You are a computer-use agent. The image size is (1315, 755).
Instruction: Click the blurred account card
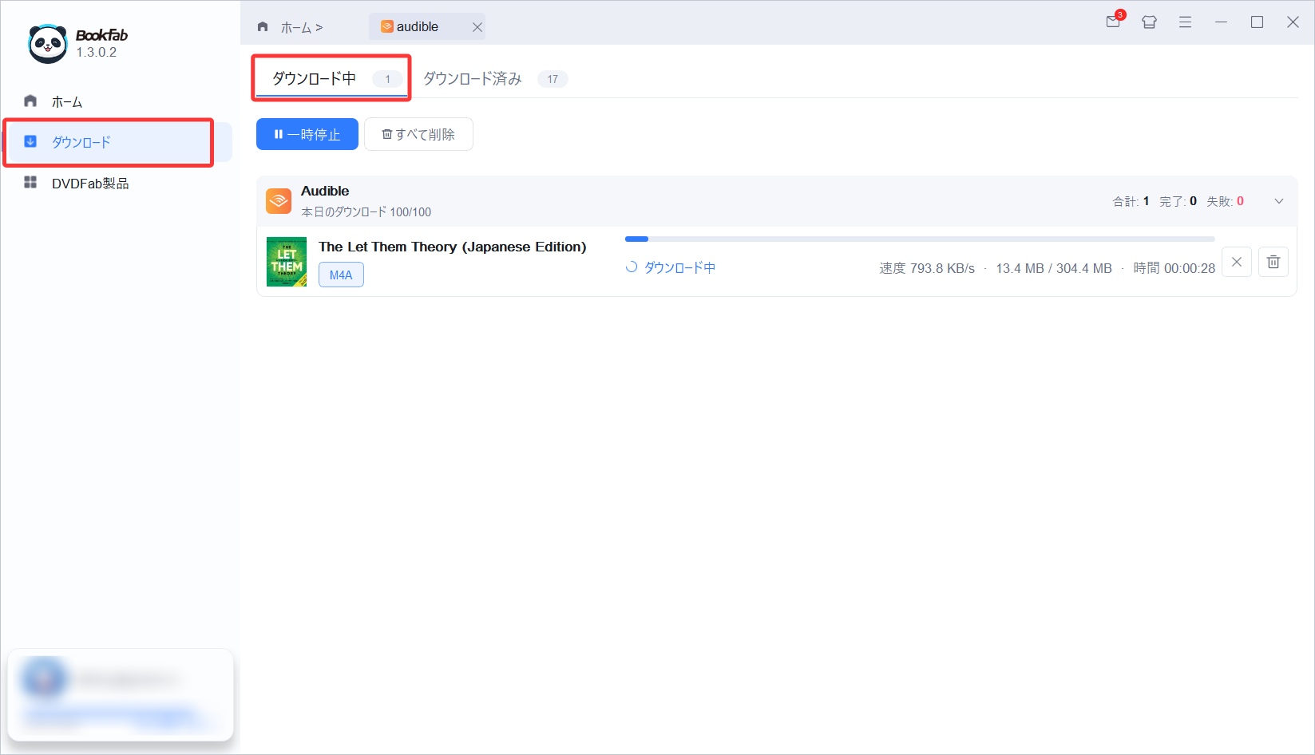(x=121, y=694)
